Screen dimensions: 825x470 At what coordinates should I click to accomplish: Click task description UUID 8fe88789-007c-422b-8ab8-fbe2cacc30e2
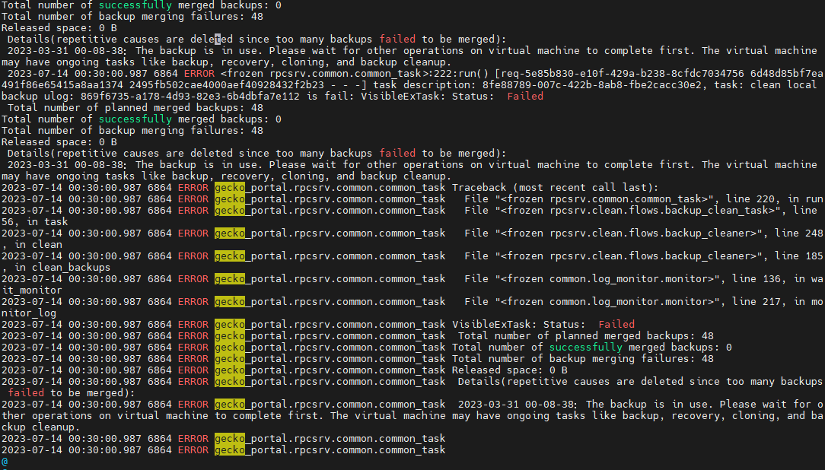(x=592, y=84)
